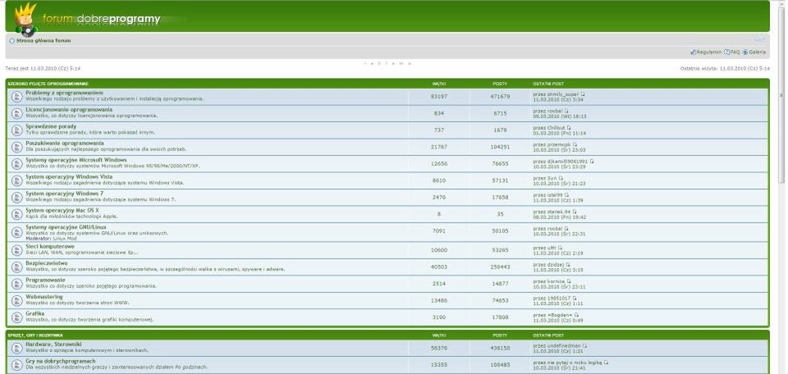Click the forum icon beside Webmastering

click(x=17, y=300)
